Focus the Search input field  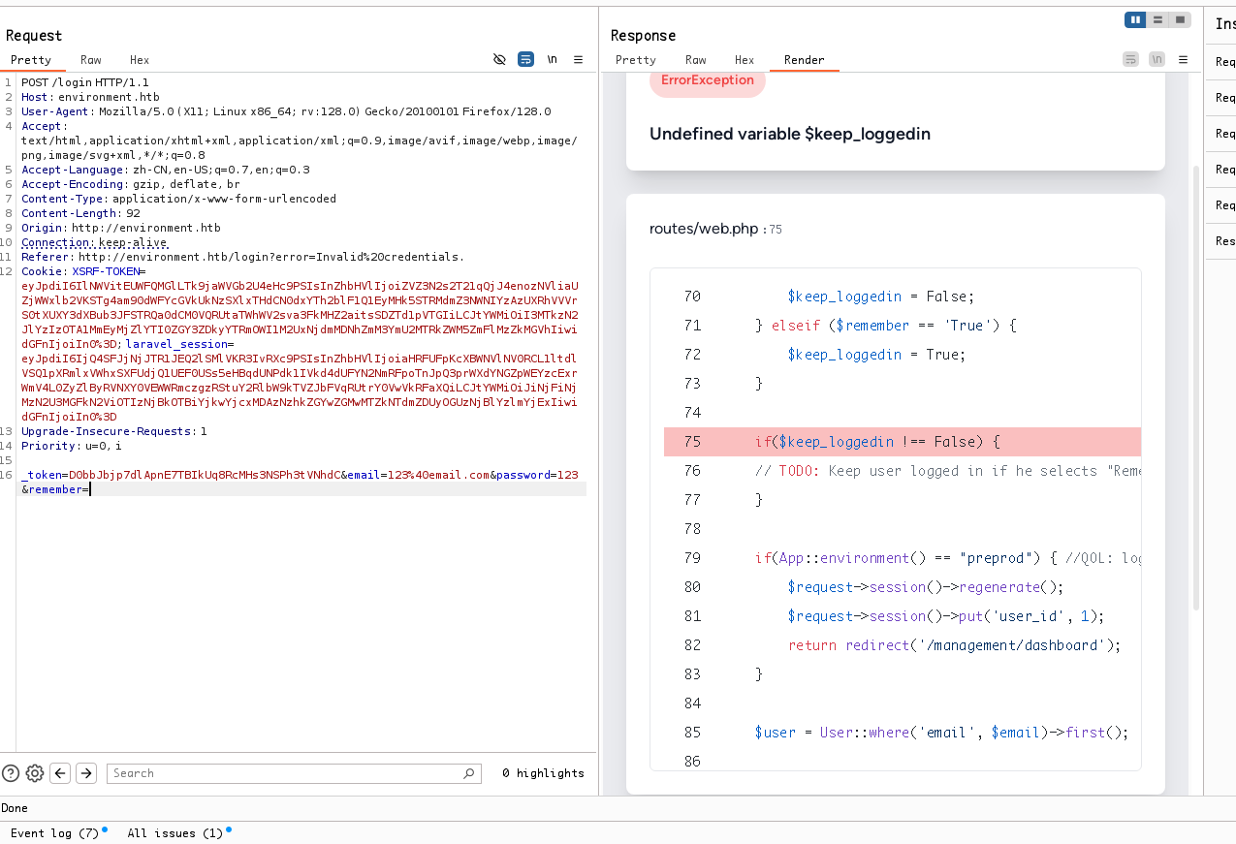[295, 773]
